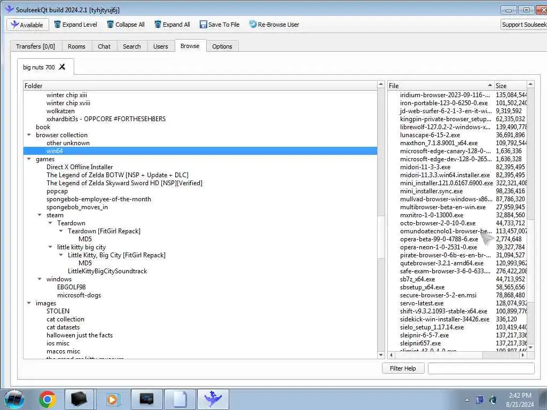Switch to the Chat tab

pos(104,46)
